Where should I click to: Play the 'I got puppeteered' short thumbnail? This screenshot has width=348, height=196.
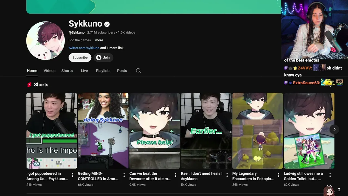pos(52,131)
